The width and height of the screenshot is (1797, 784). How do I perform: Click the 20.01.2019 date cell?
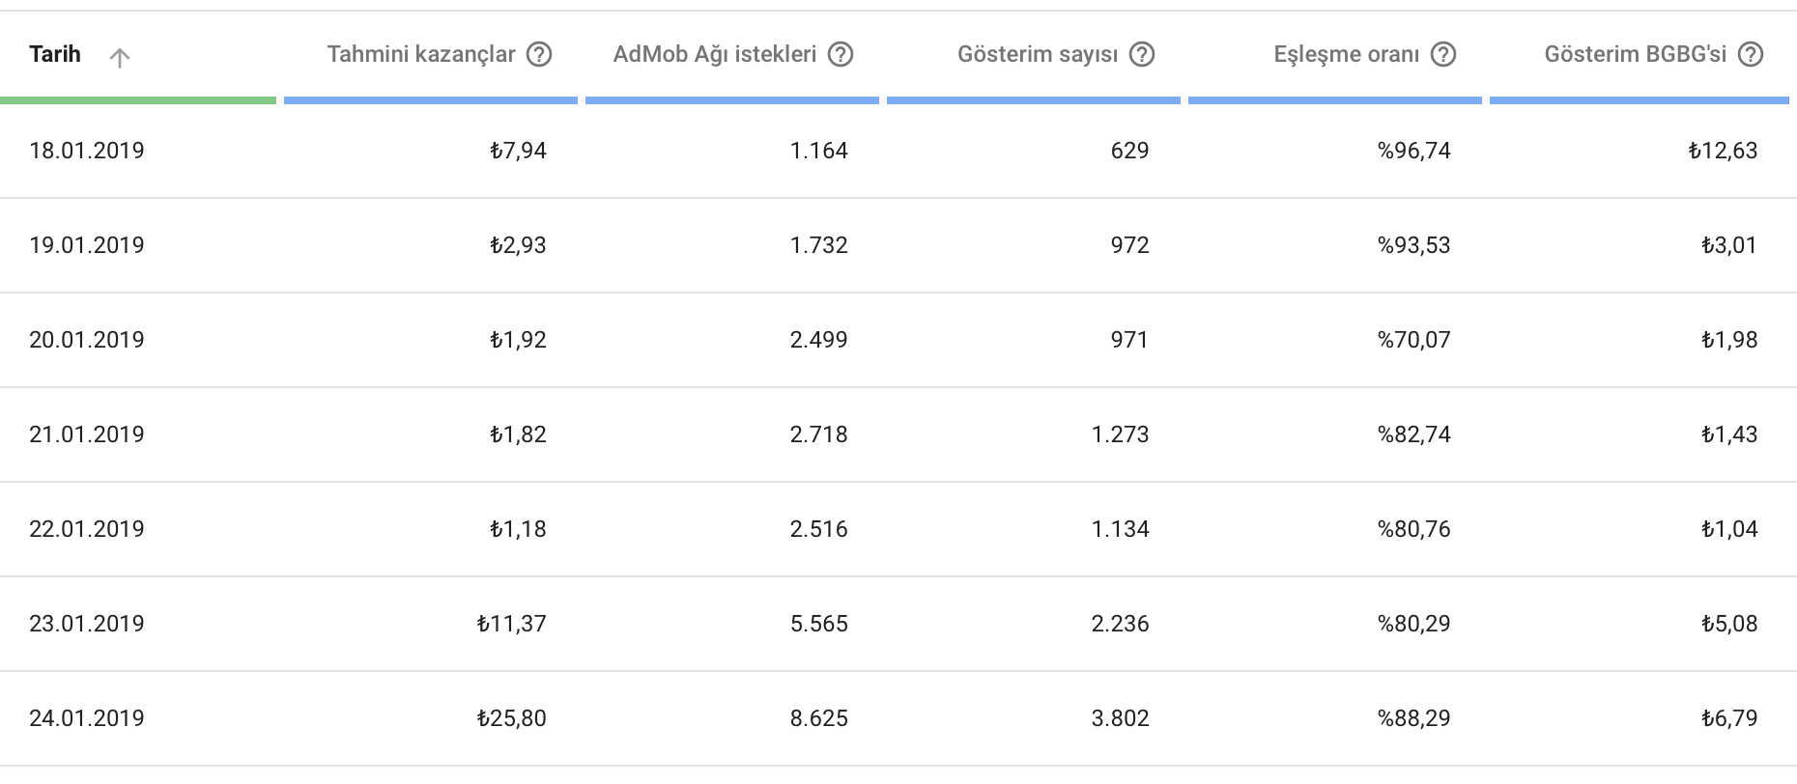87,340
